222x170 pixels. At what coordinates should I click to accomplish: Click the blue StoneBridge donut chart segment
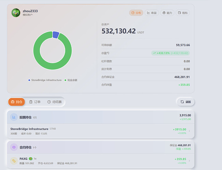point(56,35)
